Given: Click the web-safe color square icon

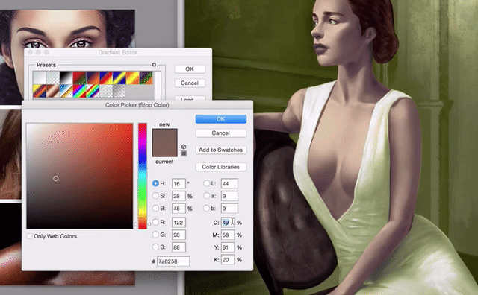Looking at the screenshot, I should coord(184,153).
